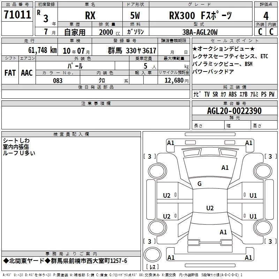Select the rear right wheel circle
The height and width of the screenshot is (279, 279).
(x=263, y=227)
